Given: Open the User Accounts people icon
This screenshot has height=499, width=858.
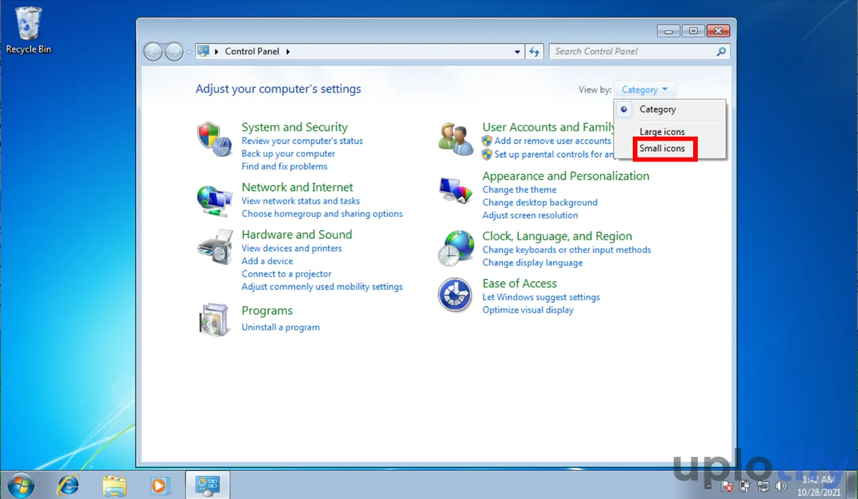Looking at the screenshot, I should click(456, 137).
